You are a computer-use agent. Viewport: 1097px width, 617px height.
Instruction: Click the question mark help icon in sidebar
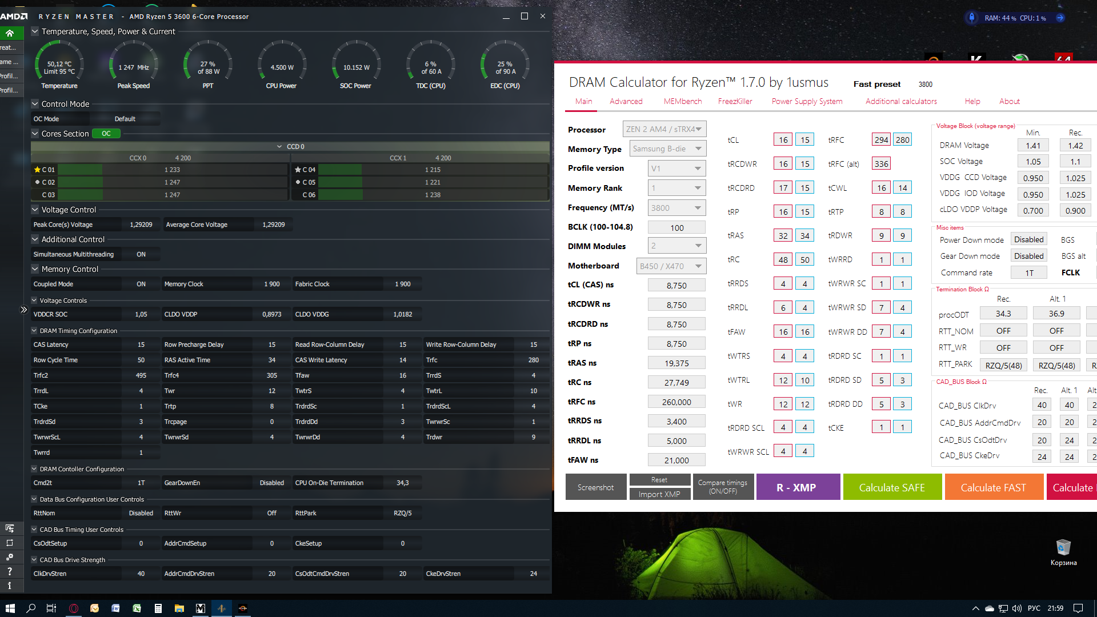(x=10, y=571)
